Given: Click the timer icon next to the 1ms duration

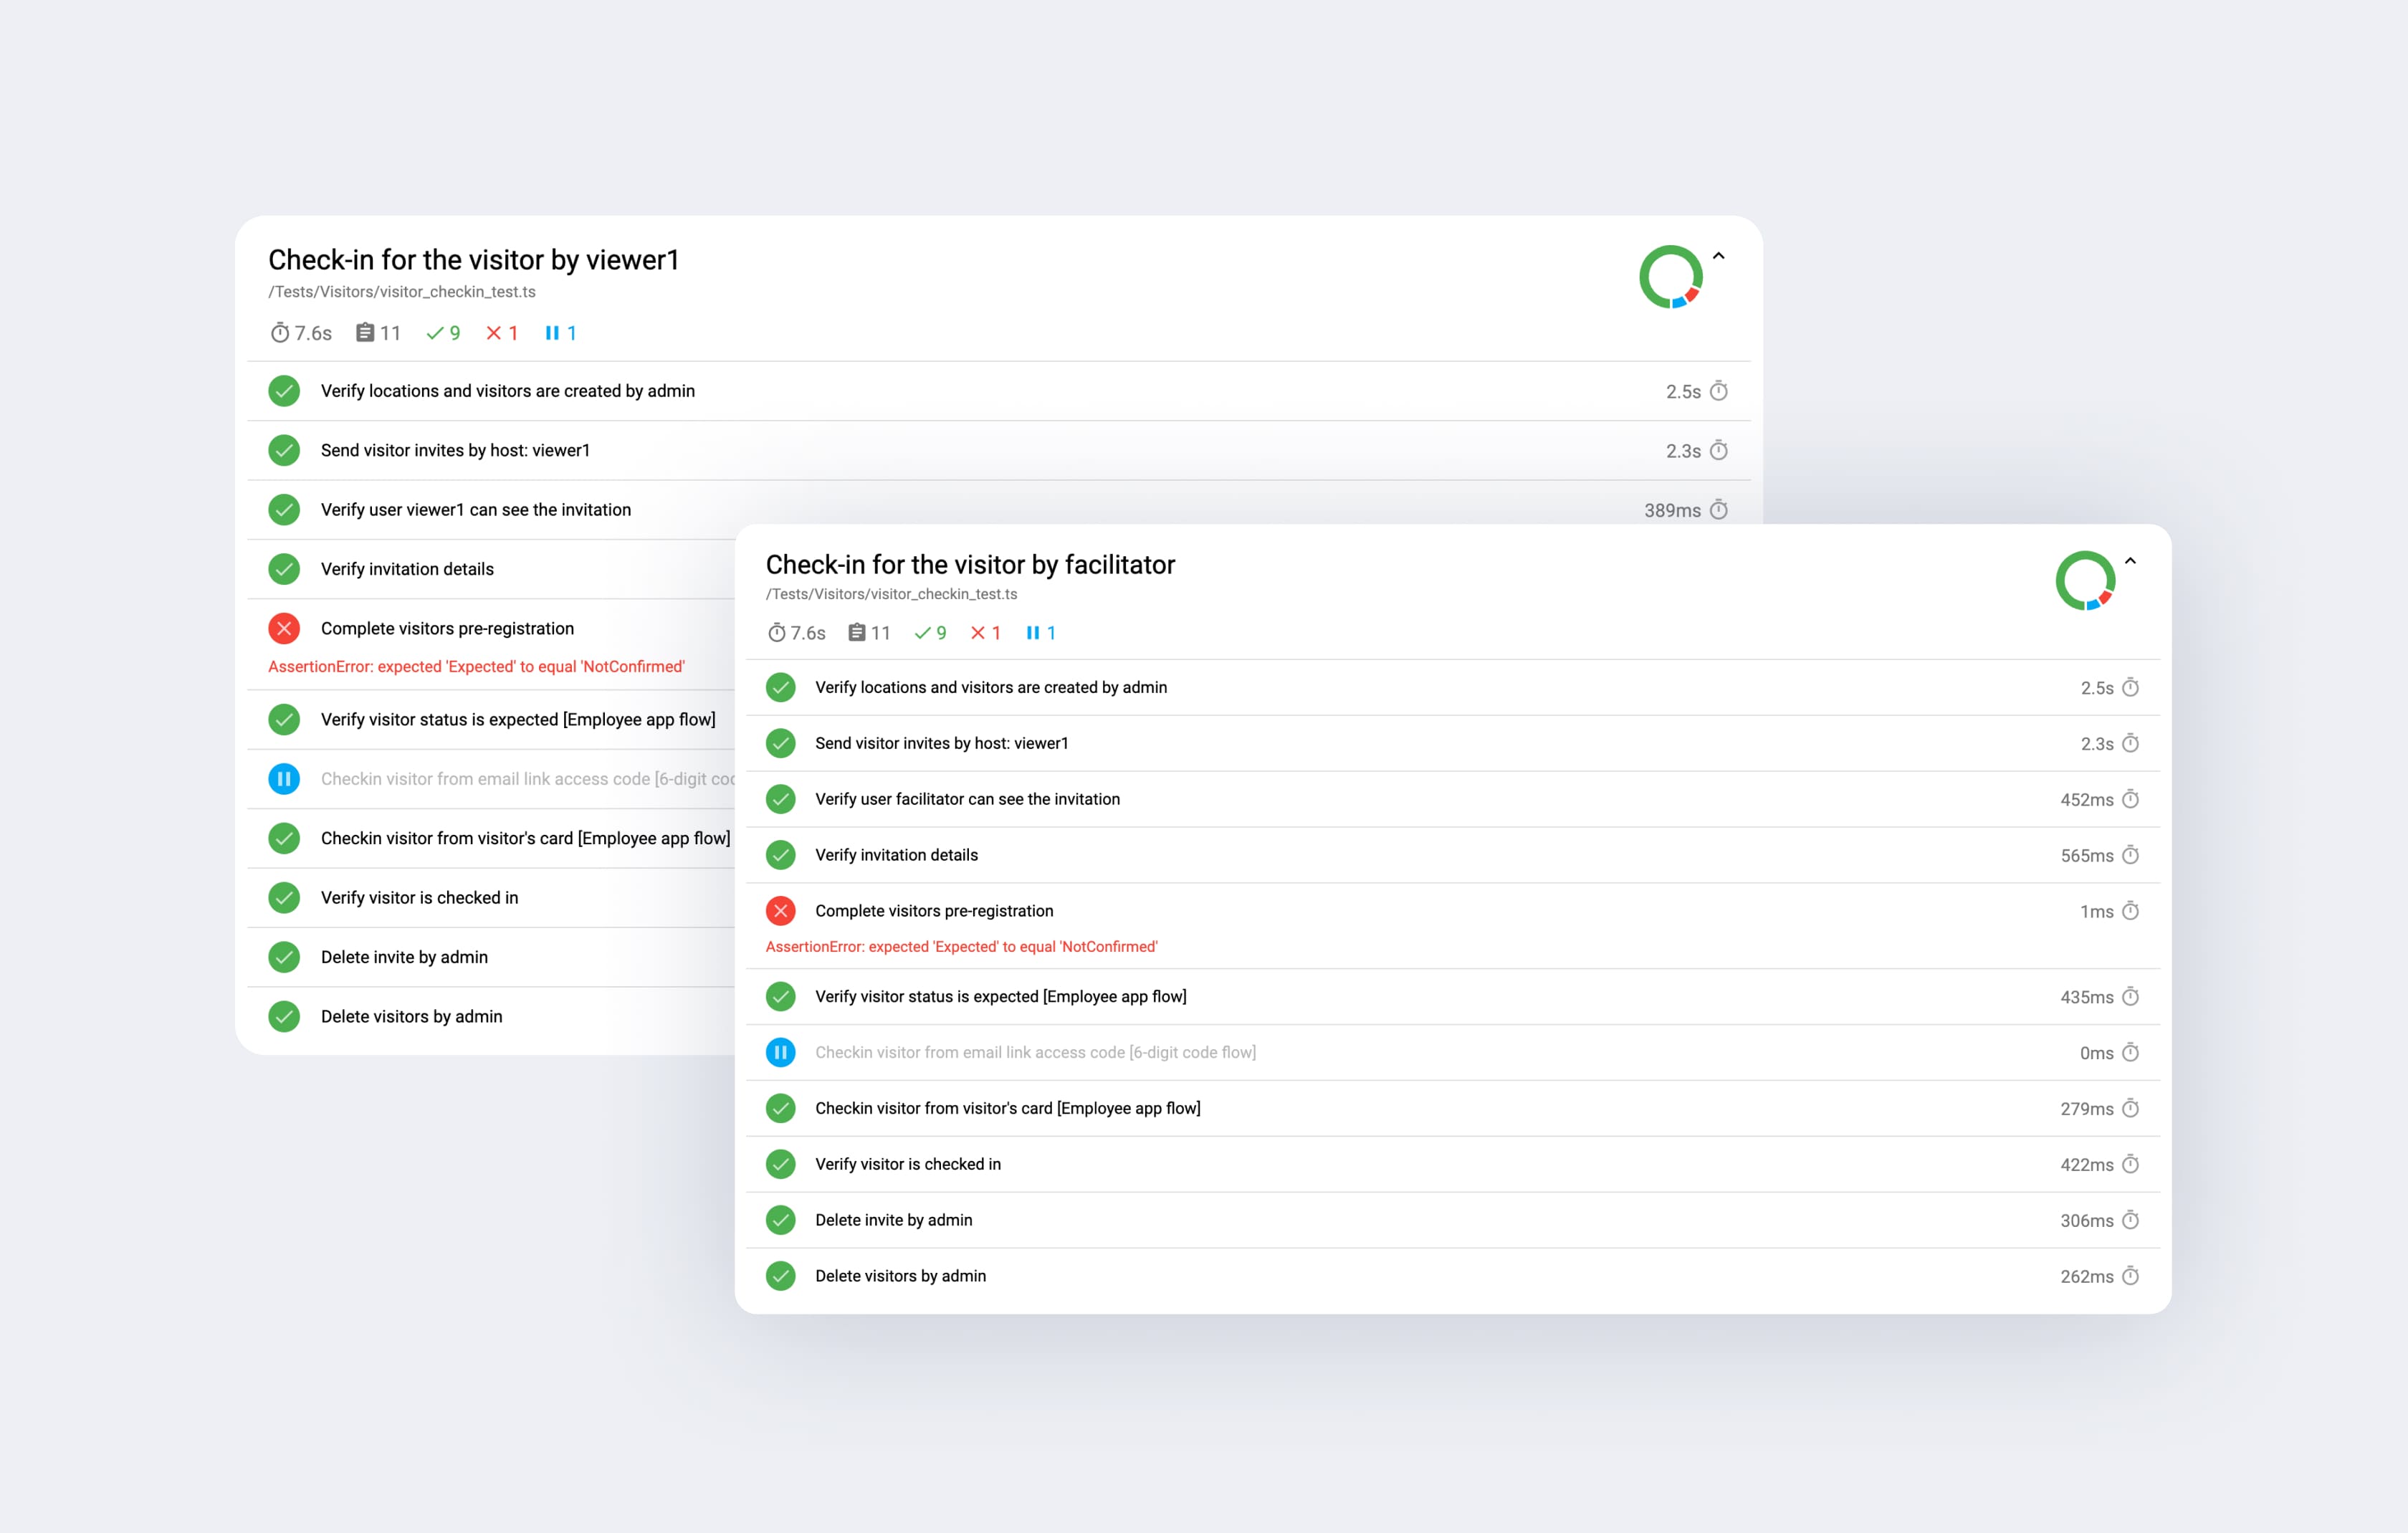Looking at the screenshot, I should point(2131,911).
